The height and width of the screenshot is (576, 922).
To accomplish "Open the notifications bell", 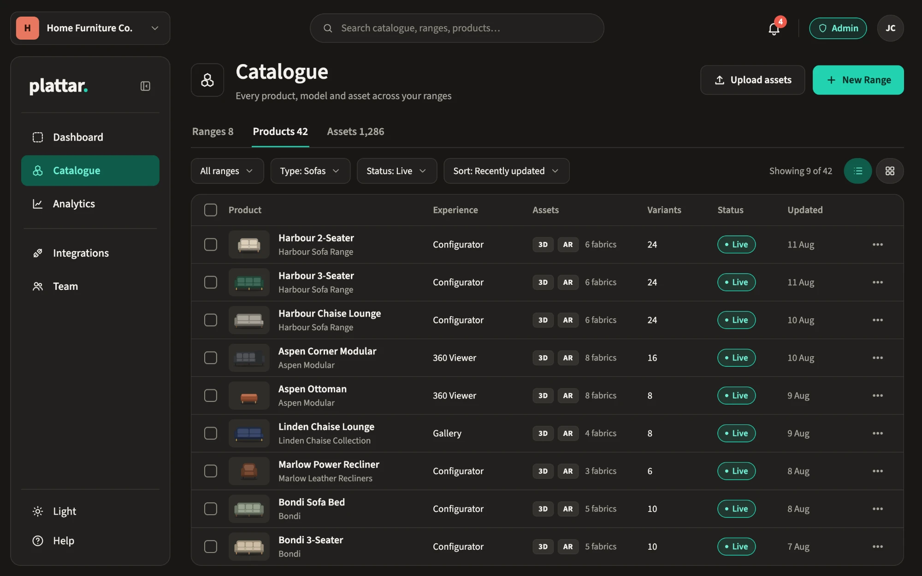I will click(774, 29).
